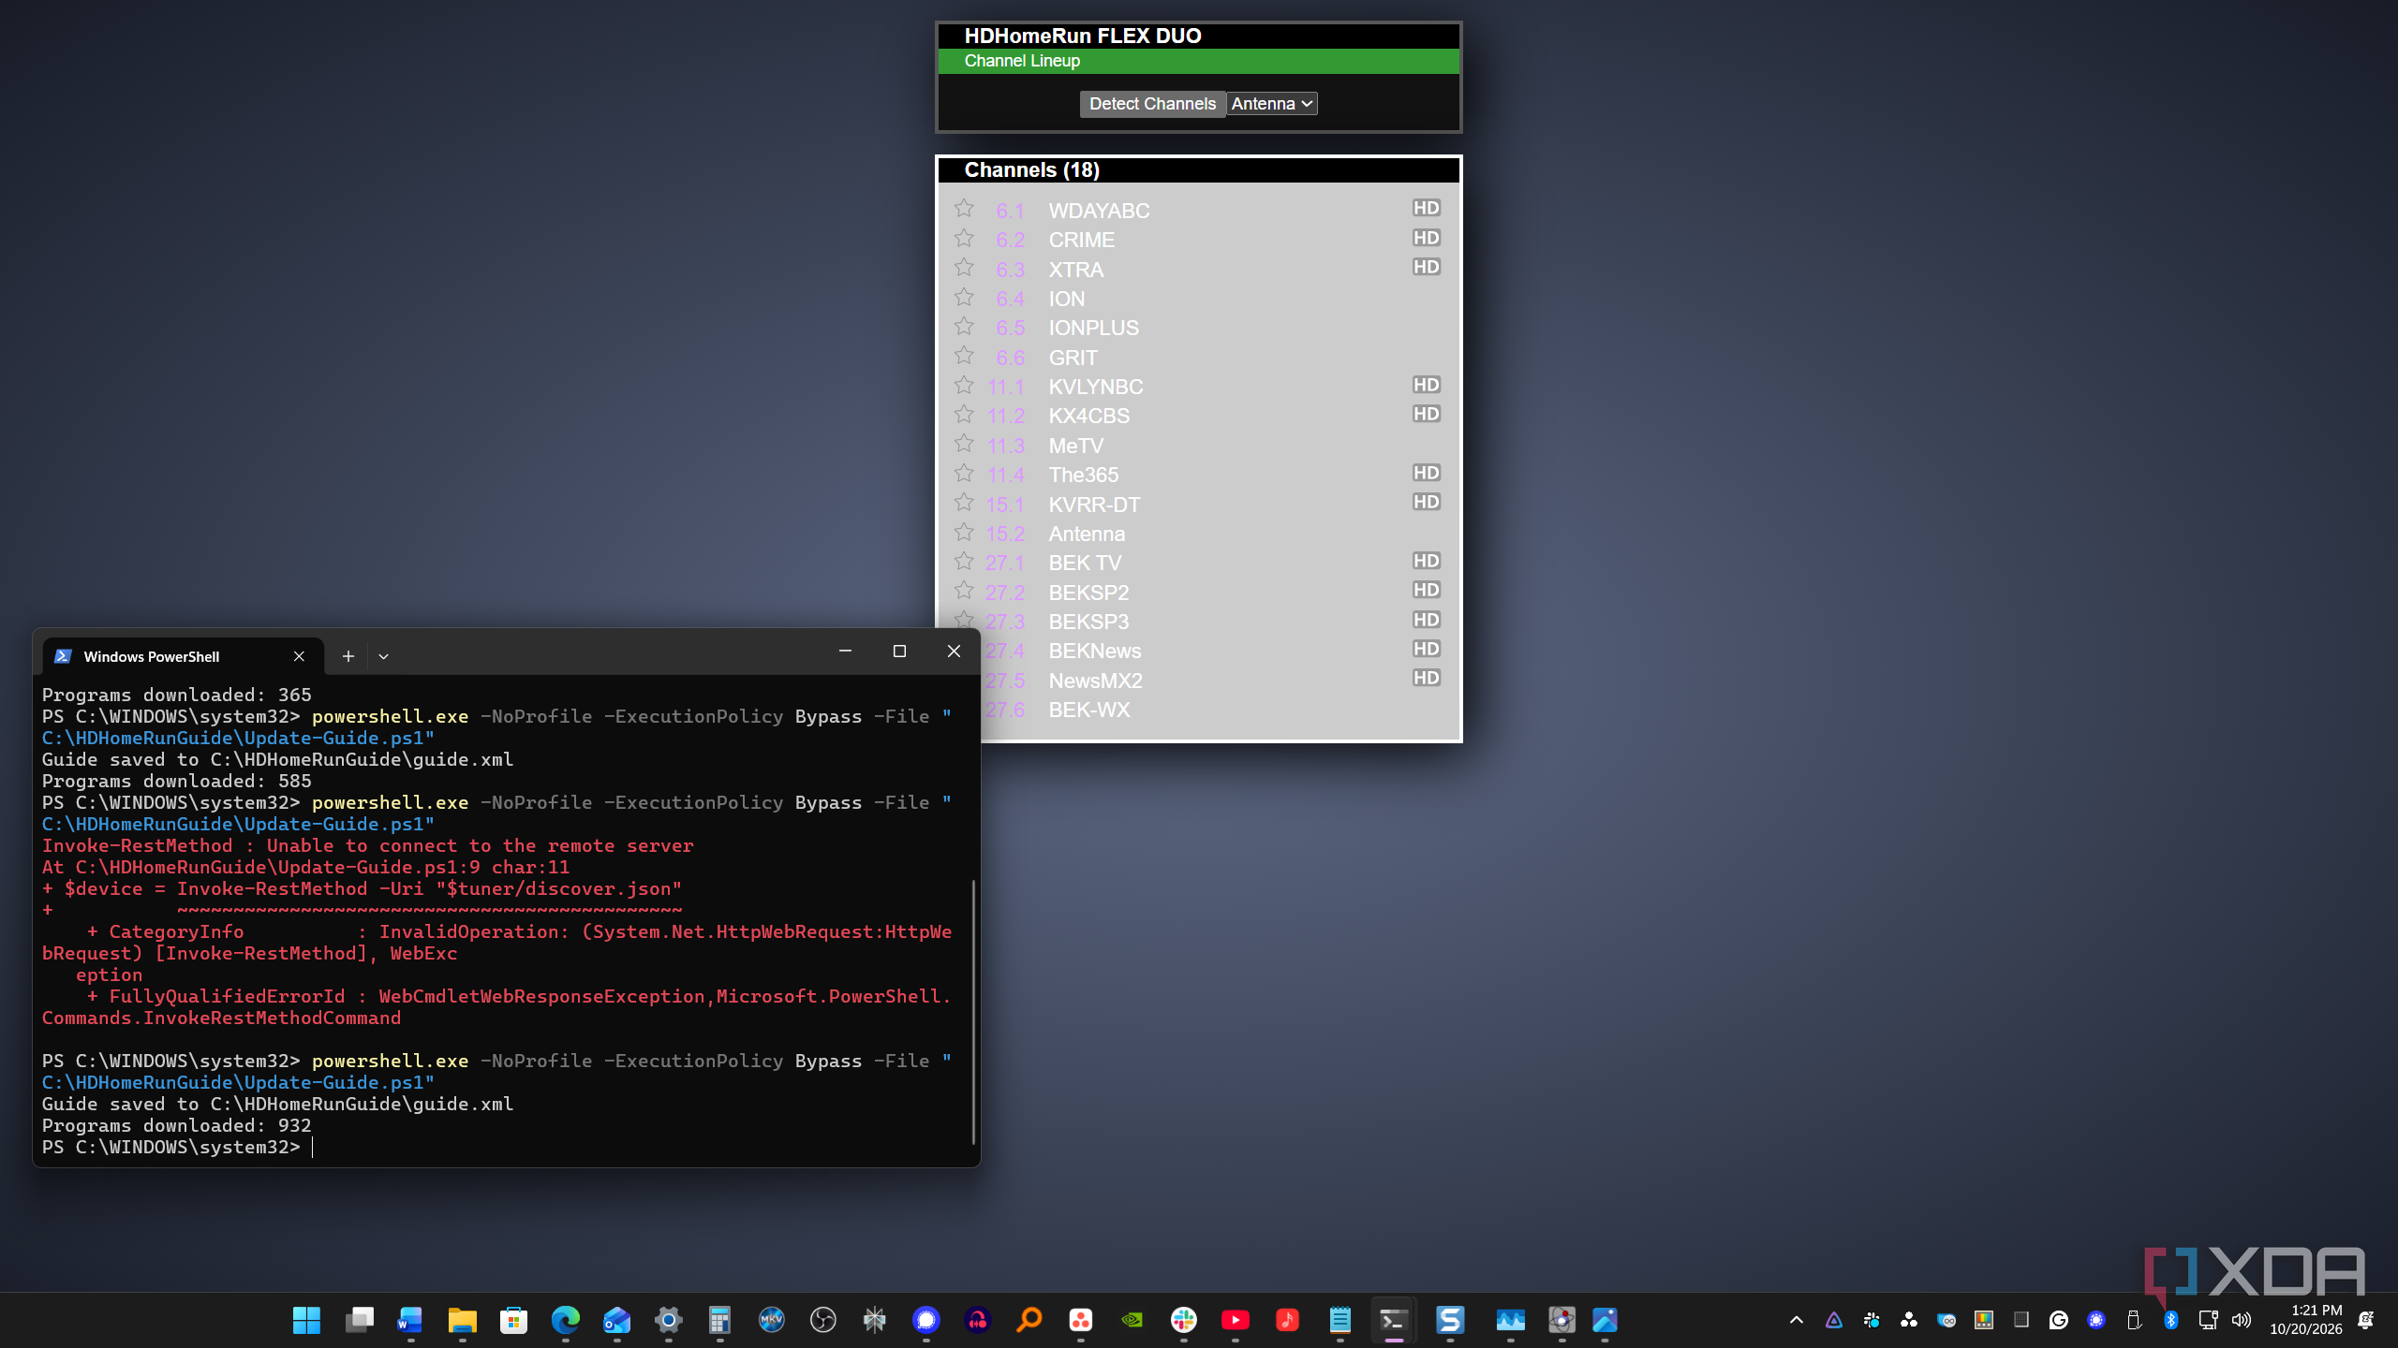Open PowerShell new tab profile dropdown
2398x1348 pixels.
[x=383, y=656]
